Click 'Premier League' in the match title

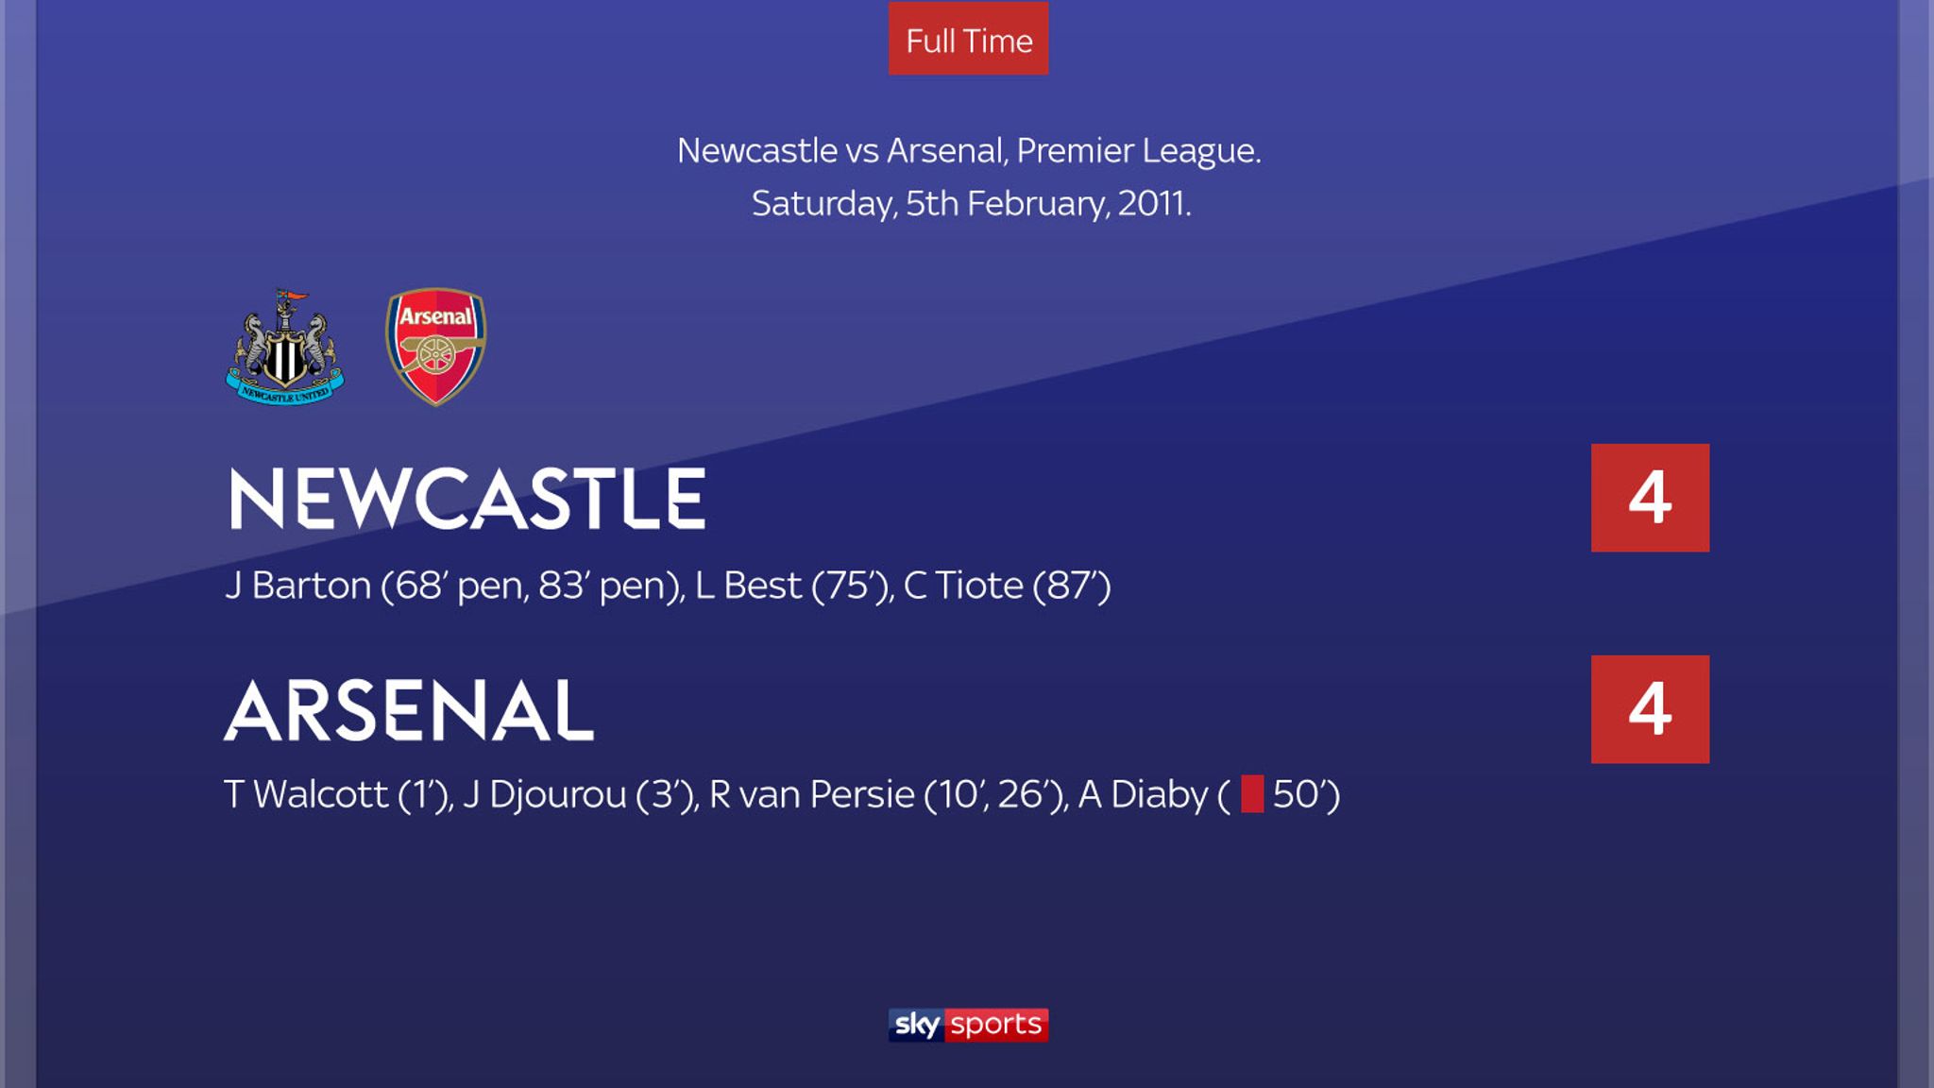(x=1137, y=151)
